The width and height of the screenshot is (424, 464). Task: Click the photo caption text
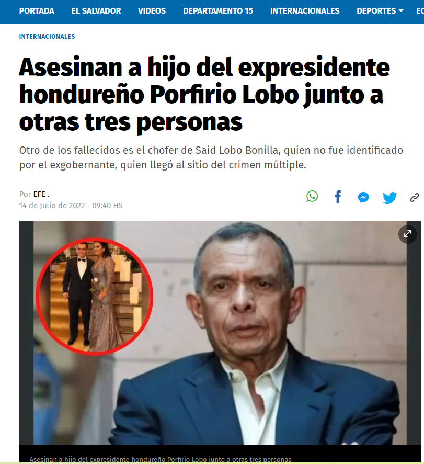[x=161, y=460]
